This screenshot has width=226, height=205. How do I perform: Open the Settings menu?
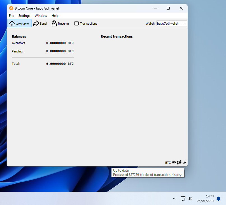click(x=24, y=16)
